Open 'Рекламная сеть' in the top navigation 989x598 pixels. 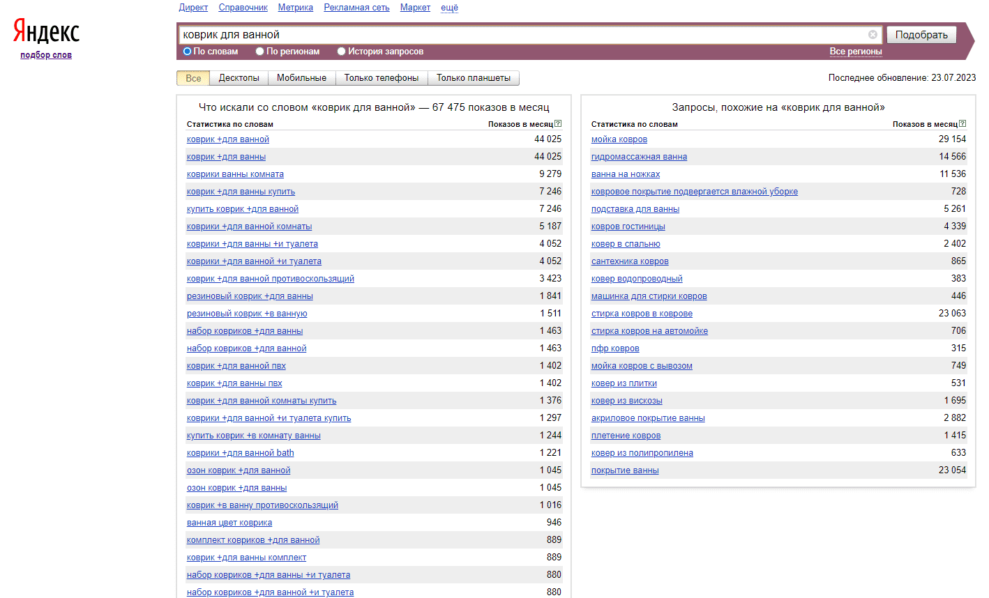point(356,8)
